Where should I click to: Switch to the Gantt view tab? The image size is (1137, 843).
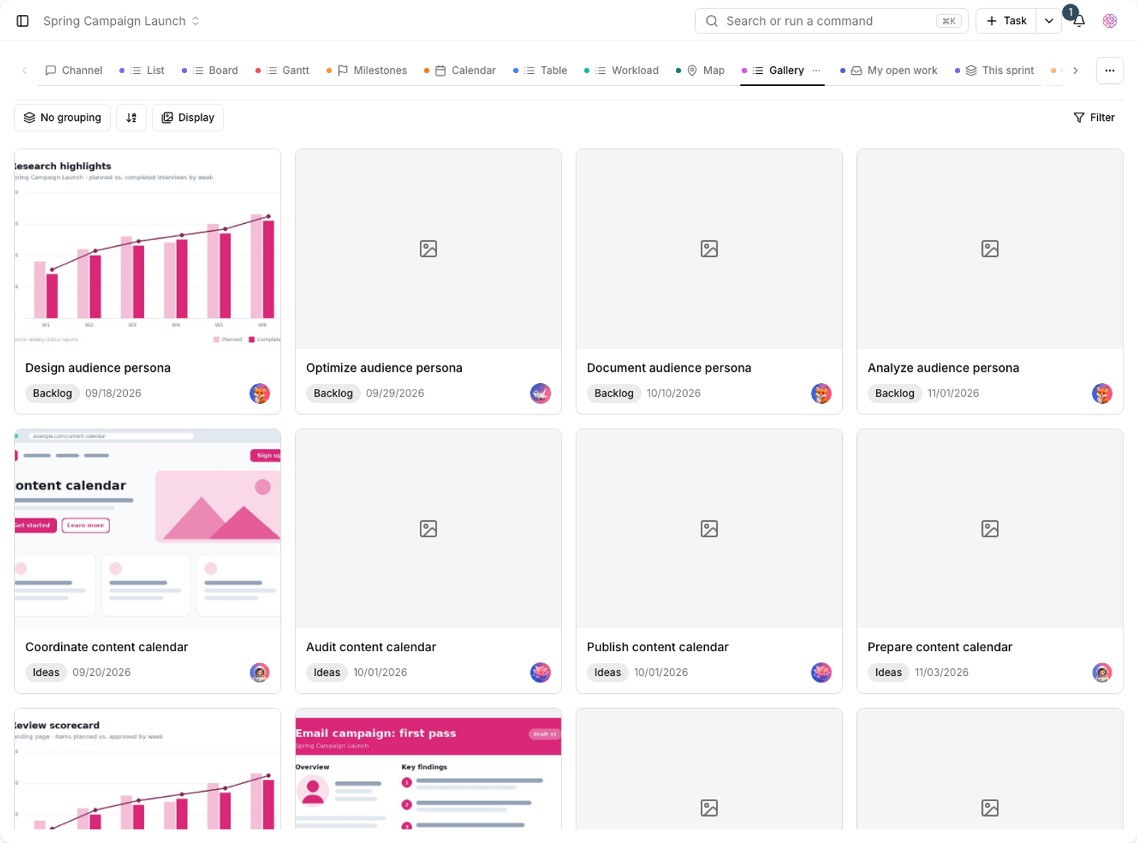pos(283,70)
